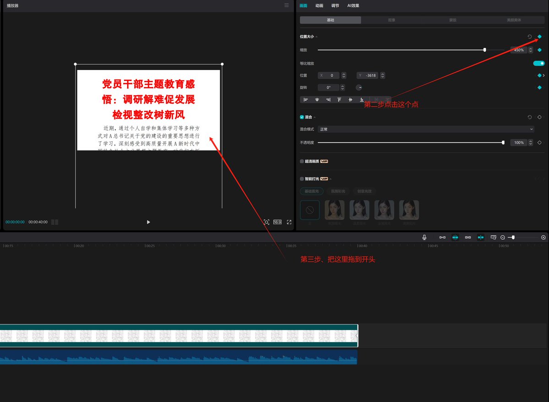Select the 抠像 sub-tab
Viewport: 549px width, 402px height.
click(391, 20)
